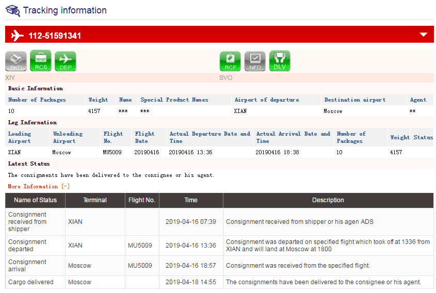Collapse the More Information [-] section
The image size is (436, 293).
pos(39,186)
